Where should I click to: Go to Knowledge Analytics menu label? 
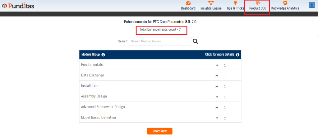pos(285,8)
